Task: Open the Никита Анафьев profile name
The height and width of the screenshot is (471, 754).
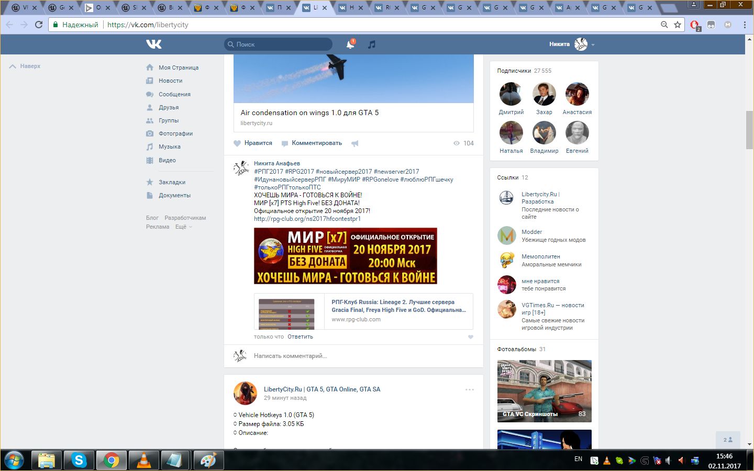Action: tap(277, 163)
